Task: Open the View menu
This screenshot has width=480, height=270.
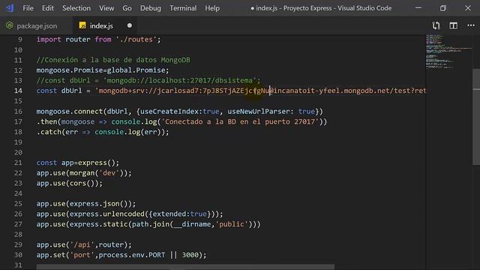Action: pyautogui.click(x=106, y=8)
